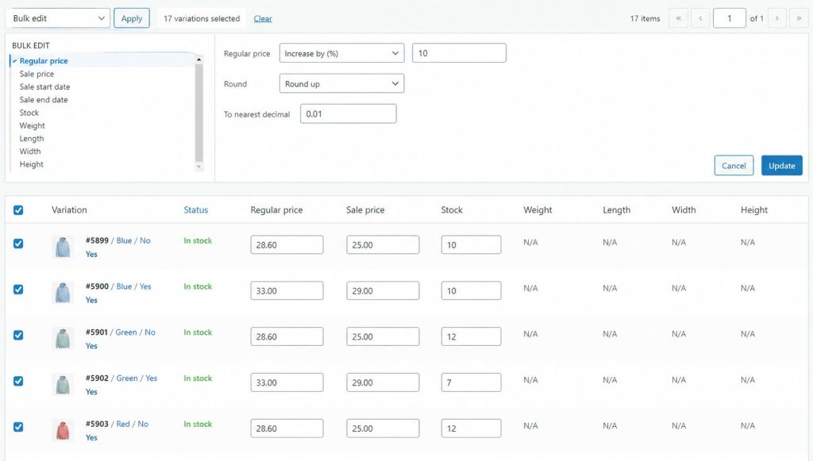Click Weight N/A cell of #5899

(x=530, y=243)
